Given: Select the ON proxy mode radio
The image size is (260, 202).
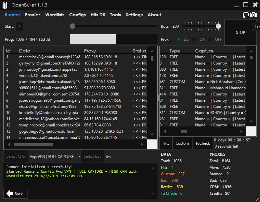Looking at the screenshot, I should click(195, 39).
